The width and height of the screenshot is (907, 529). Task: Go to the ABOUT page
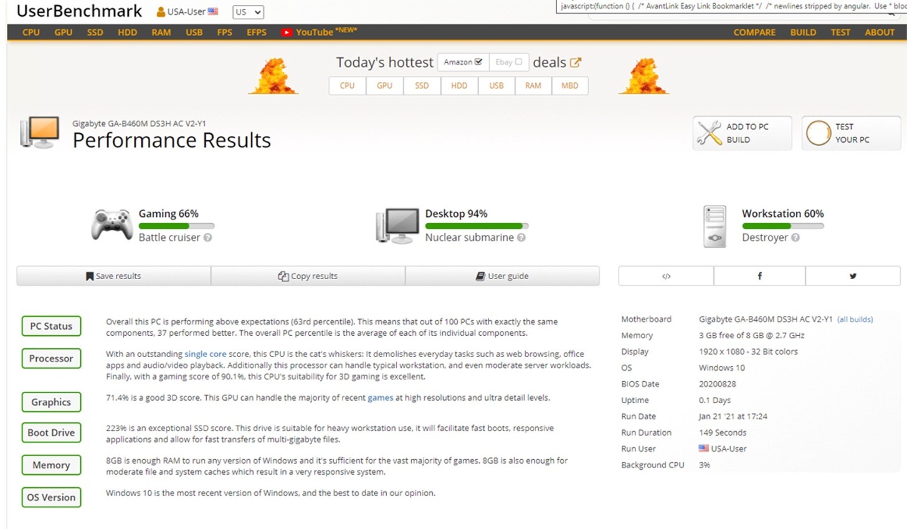coord(880,32)
